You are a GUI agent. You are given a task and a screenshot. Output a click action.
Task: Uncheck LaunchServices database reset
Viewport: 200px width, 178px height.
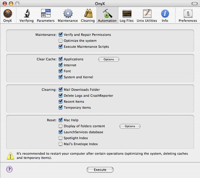tap(61, 132)
